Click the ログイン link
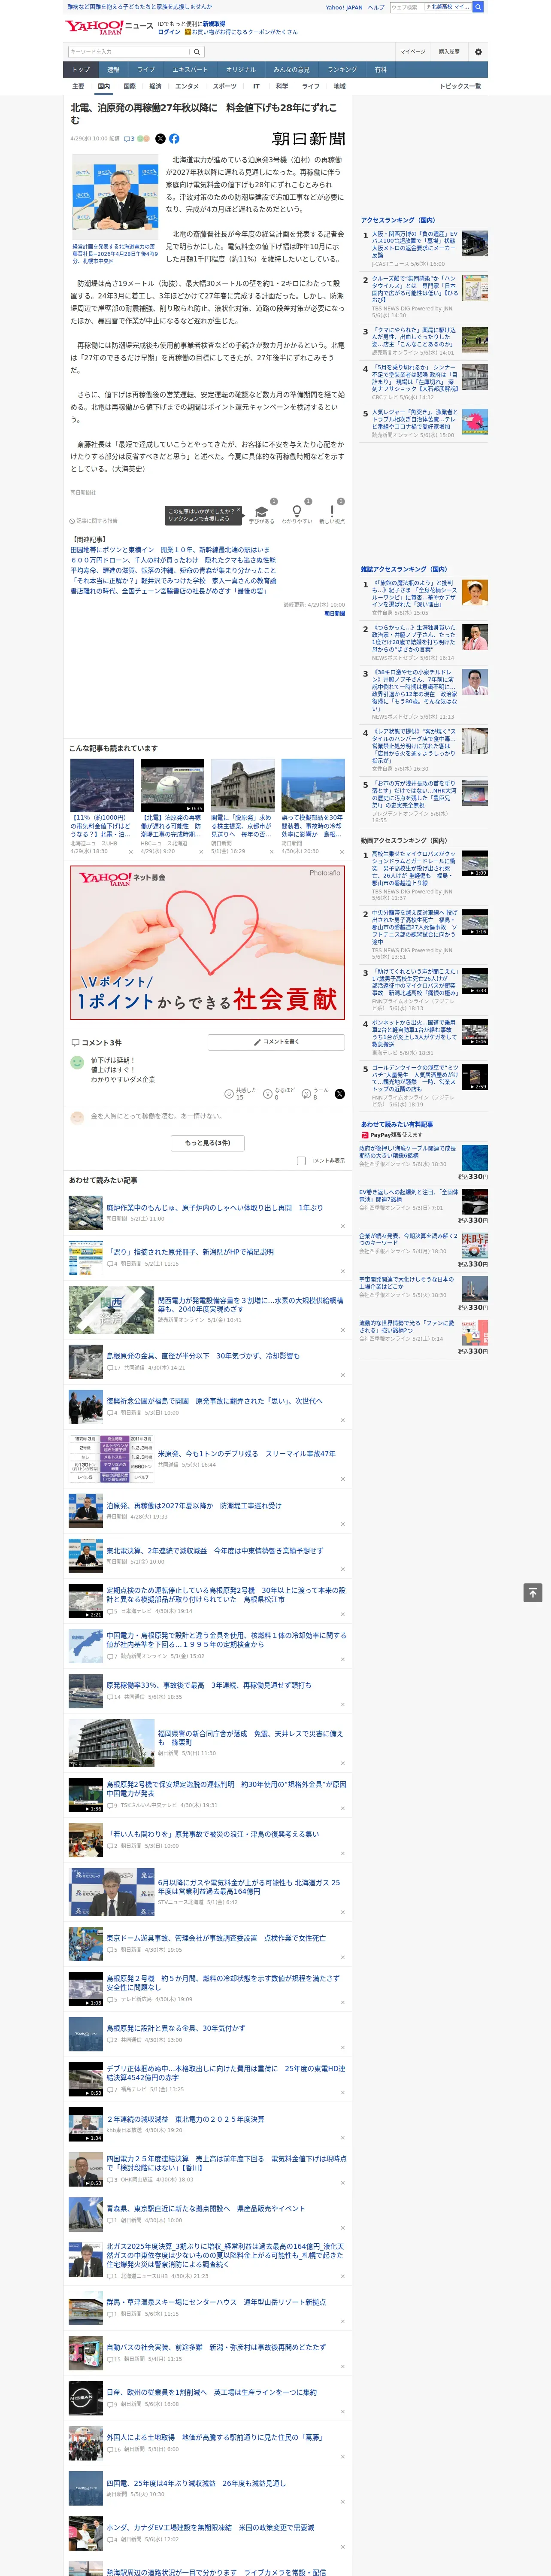This screenshot has height=2576, width=551. pos(169,32)
